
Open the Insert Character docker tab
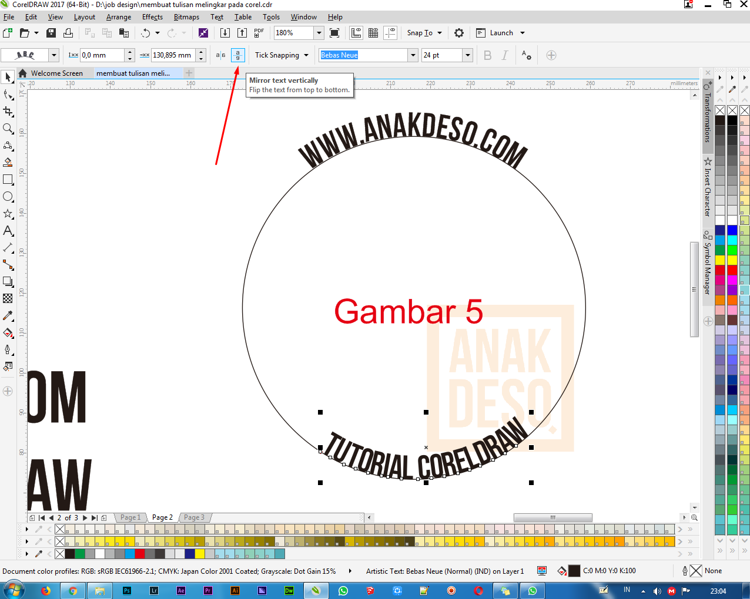point(708,188)
